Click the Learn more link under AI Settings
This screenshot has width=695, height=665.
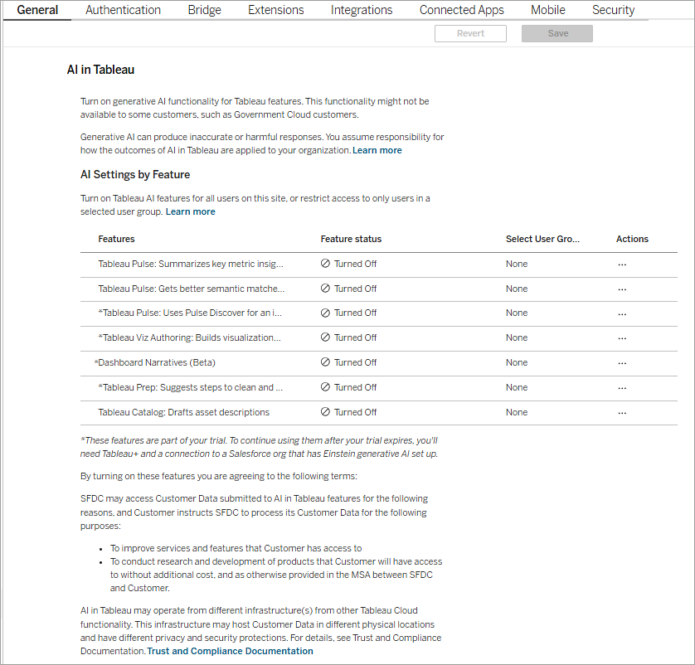[x=190, y=211]
